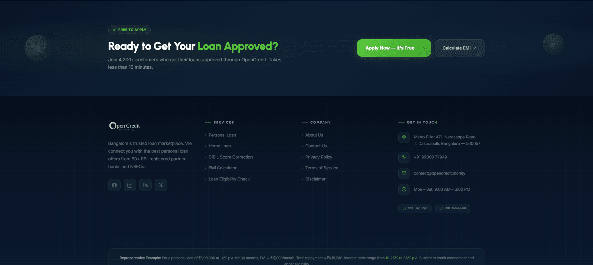This screenshot has height=265, width=593.
Task: Click the envelope icon beside email address
Action: click(x=404, y=173)
